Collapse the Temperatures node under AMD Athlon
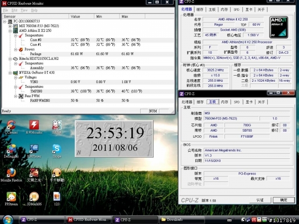This screenshot has height=224, width=299. tap(15, 35)
